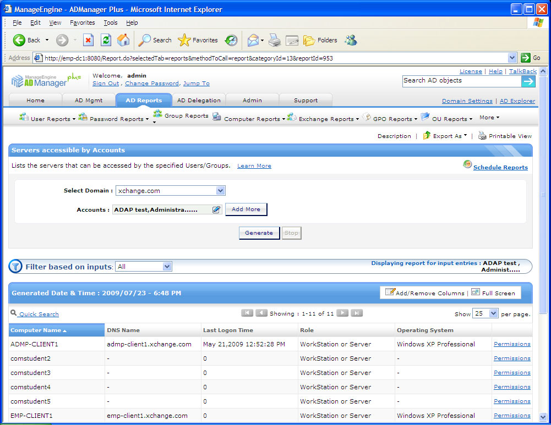Click the History toolbar icon
This screenshot has height=425, width=551.
pyautogui.click(x=231, y=40)
